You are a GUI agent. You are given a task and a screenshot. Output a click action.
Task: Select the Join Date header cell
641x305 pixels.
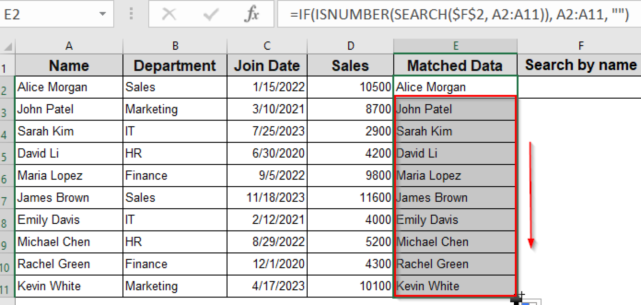pyautogui.click(x=266, y=65)
